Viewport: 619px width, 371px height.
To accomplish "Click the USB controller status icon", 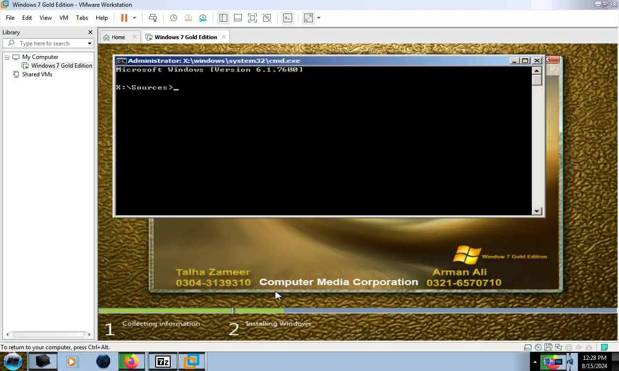I will click(589, 347).
